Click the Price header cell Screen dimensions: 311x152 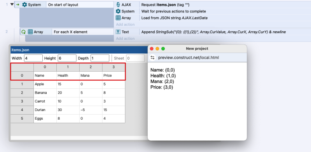(x=114, y=76)
